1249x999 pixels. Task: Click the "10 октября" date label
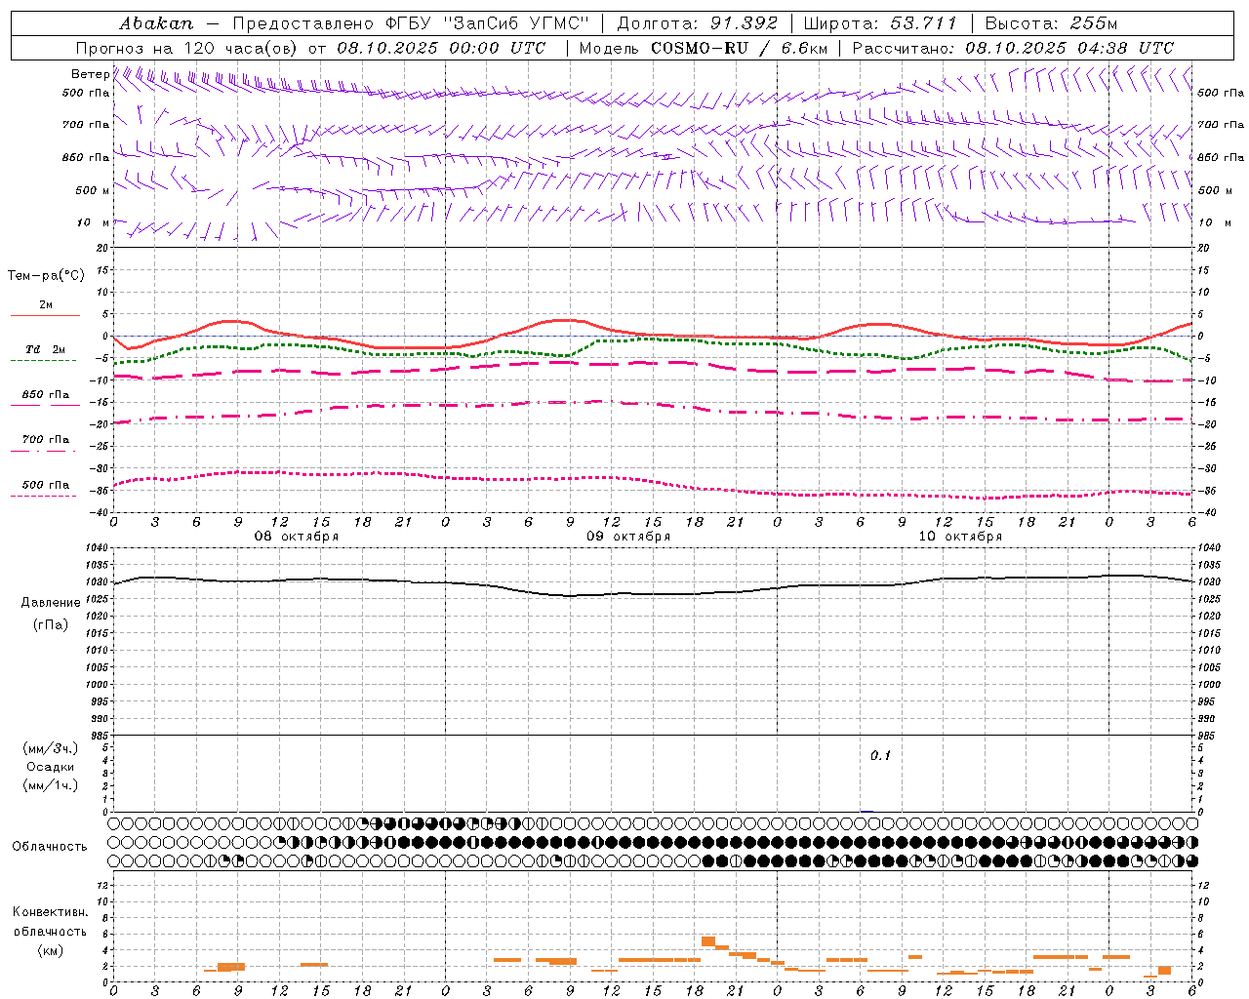point(960,537)
